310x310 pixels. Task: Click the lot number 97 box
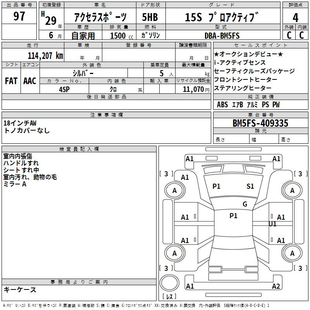pos(19,17)
